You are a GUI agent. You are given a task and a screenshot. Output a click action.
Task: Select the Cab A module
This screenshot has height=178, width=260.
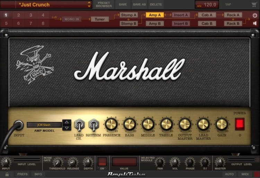coord(207,15)
